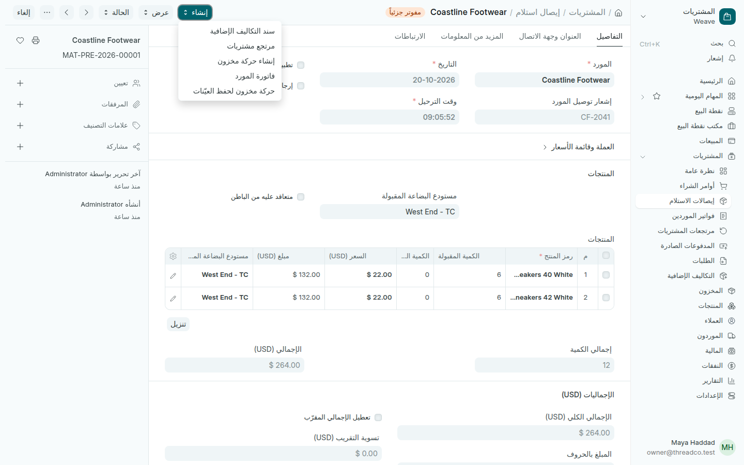Open the Weave workspace switcher chevron
The width and height of the screenshot is (744, 465).
(x=643, y=17)
